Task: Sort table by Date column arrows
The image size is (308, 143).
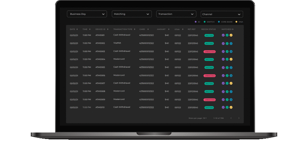Action: click(x=77, y=29)
